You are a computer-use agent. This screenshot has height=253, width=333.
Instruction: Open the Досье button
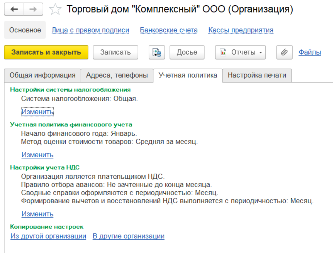click(x=187, y=52)
